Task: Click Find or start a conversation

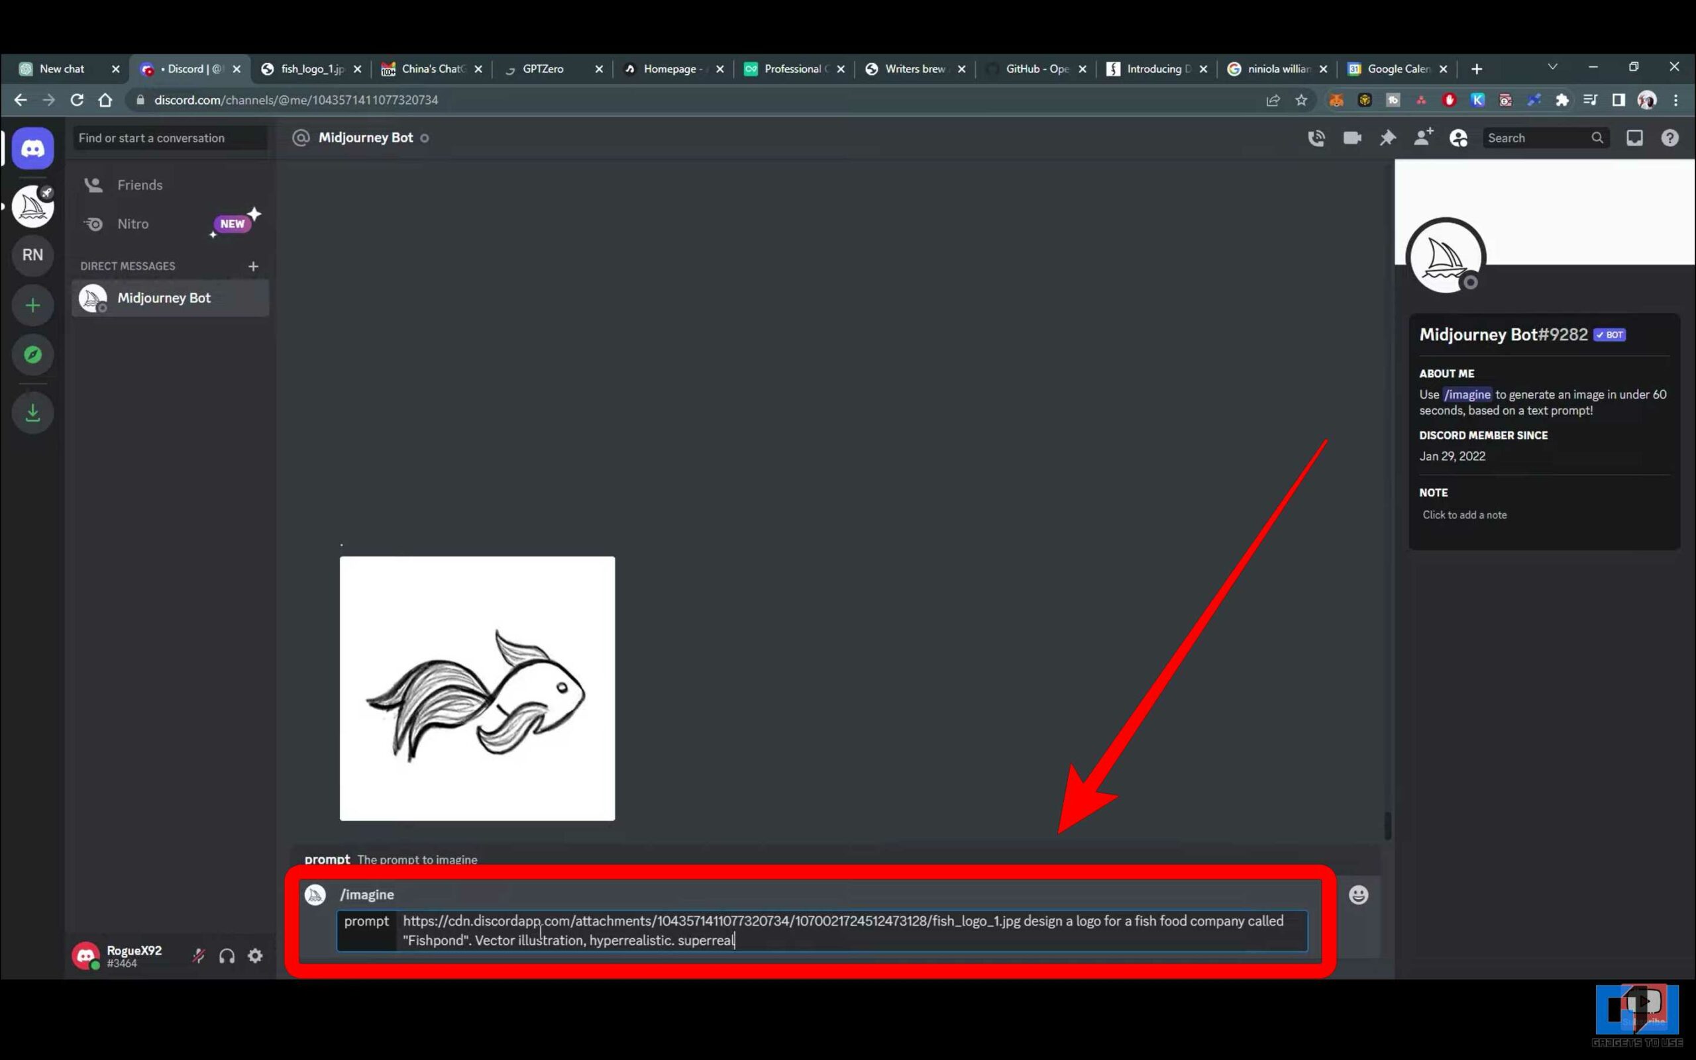Action: (170, 138)
